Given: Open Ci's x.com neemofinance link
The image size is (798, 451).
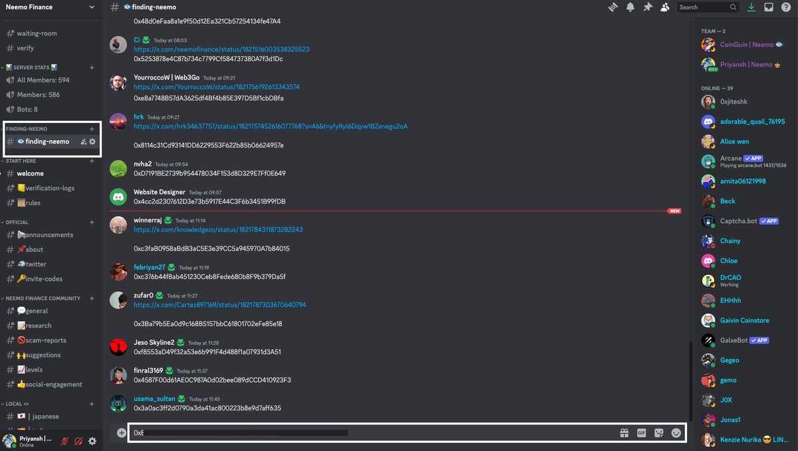Looking at the screenshot, I should (x=221, y=49).
